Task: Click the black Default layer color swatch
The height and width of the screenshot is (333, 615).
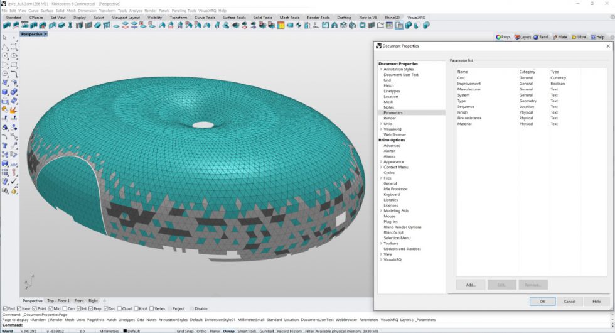Action: (x=124, y=330)
